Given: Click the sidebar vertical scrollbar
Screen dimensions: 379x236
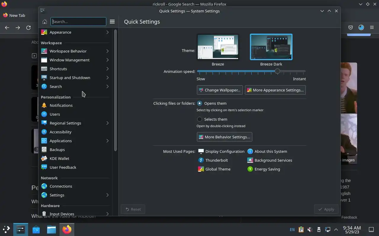Looking at the screenshot, I should (x=115, y=90).
